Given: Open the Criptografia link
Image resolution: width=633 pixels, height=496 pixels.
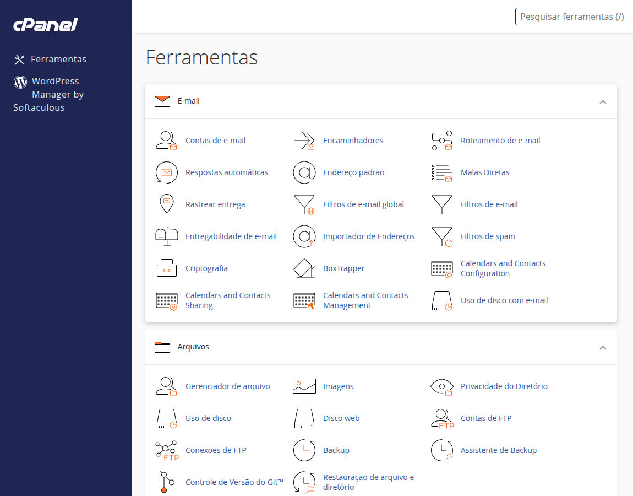Looking at the screenshot, I should coord(206,268).
